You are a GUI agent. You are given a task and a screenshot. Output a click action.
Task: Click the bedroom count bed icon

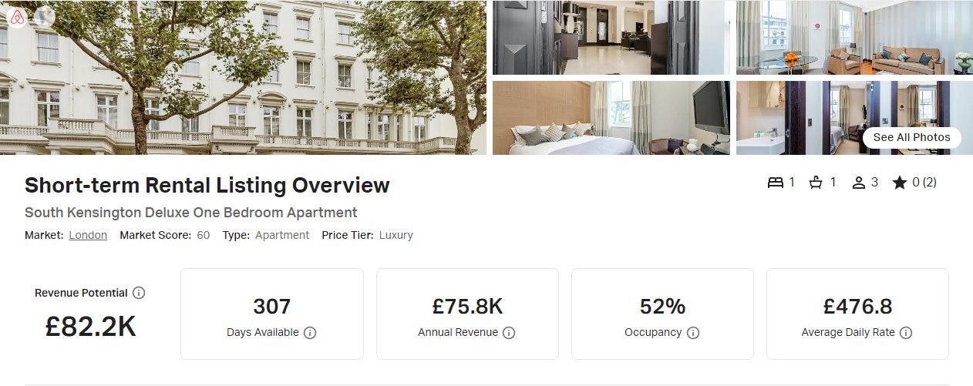tap(775, 183)
